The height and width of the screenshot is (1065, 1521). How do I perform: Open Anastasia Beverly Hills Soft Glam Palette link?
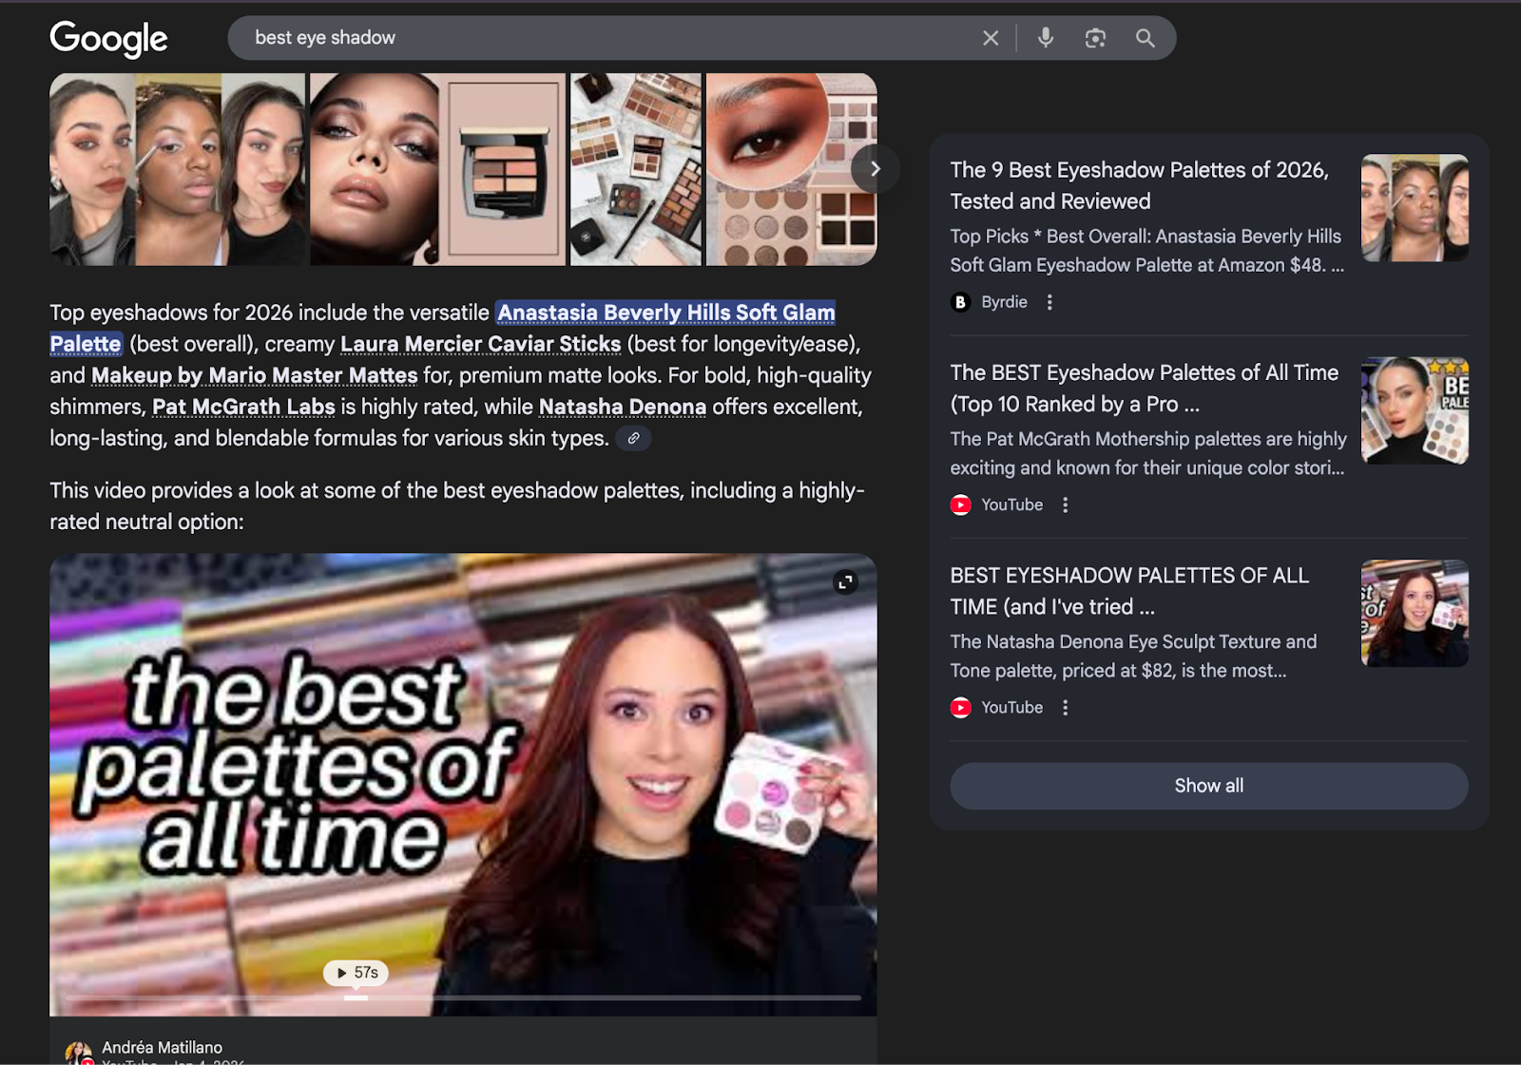[665, 313]
